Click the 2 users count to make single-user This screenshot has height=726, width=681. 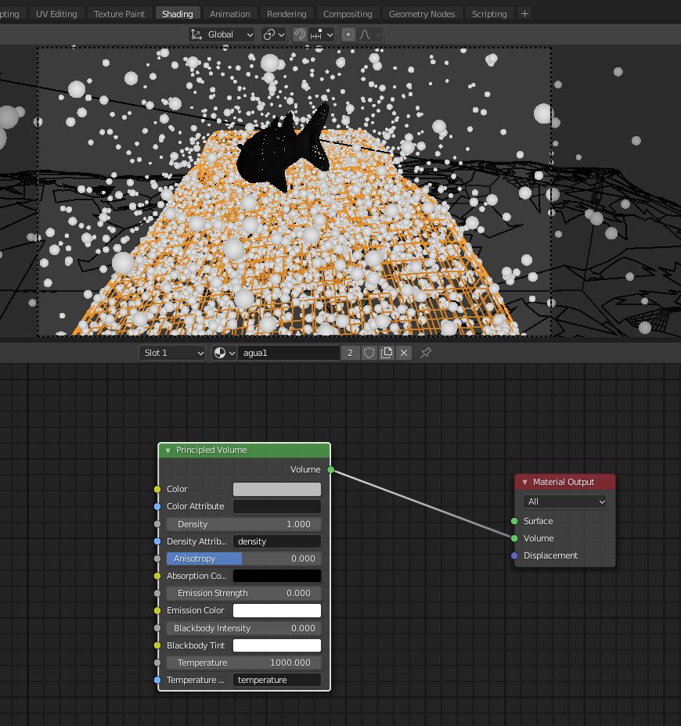click(351, 353)
